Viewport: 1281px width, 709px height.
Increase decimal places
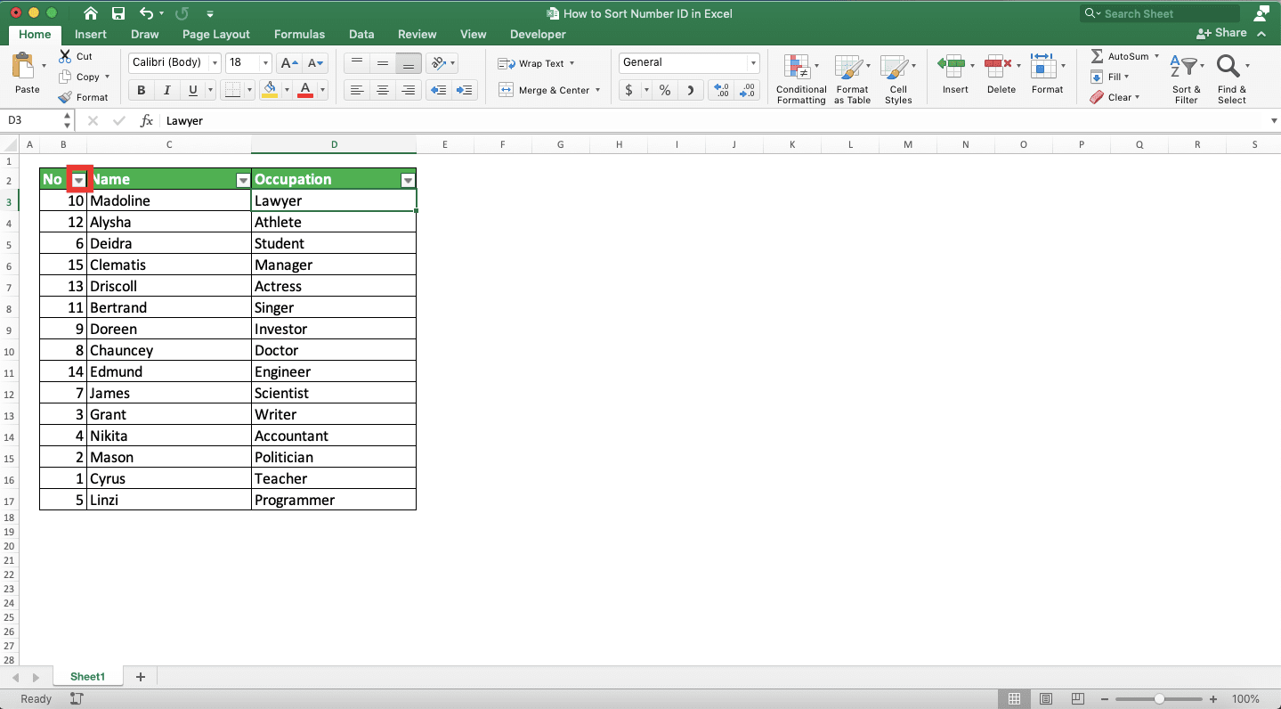coord(721,90)
